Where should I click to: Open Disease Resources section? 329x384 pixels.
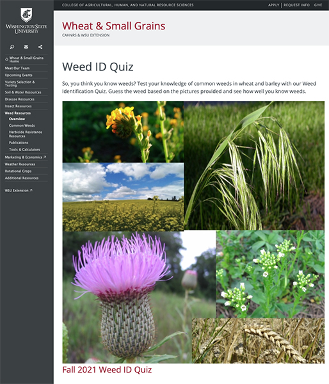pos(20,99)
